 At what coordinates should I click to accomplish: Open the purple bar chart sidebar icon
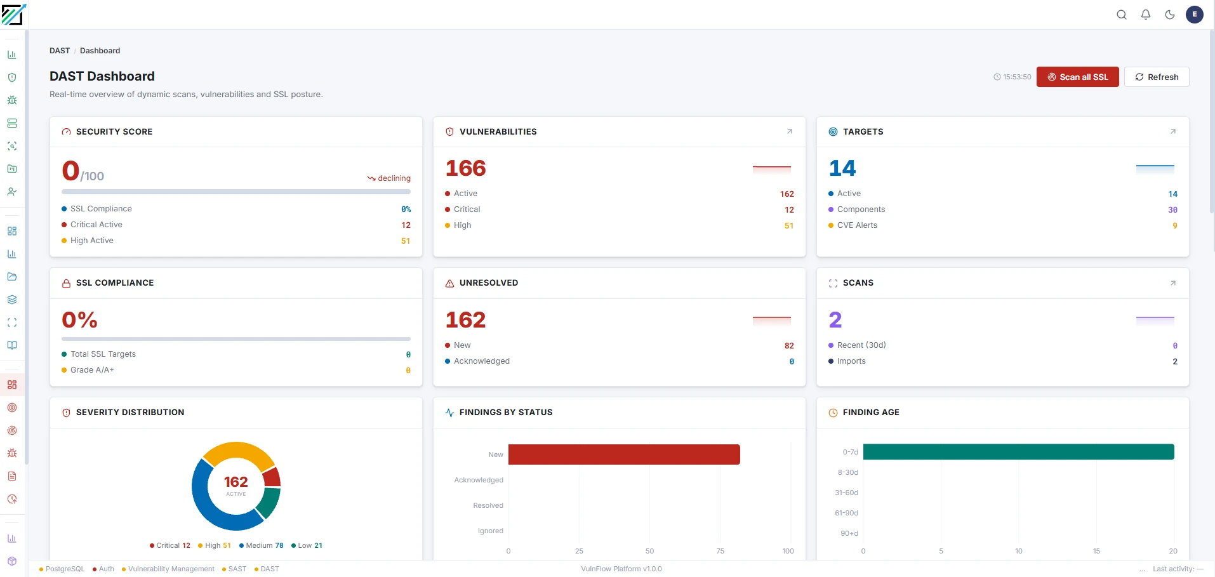(x=12, y=538)
